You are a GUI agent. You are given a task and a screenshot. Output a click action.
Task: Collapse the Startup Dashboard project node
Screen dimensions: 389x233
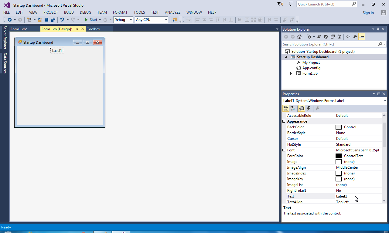click(286, 57)
